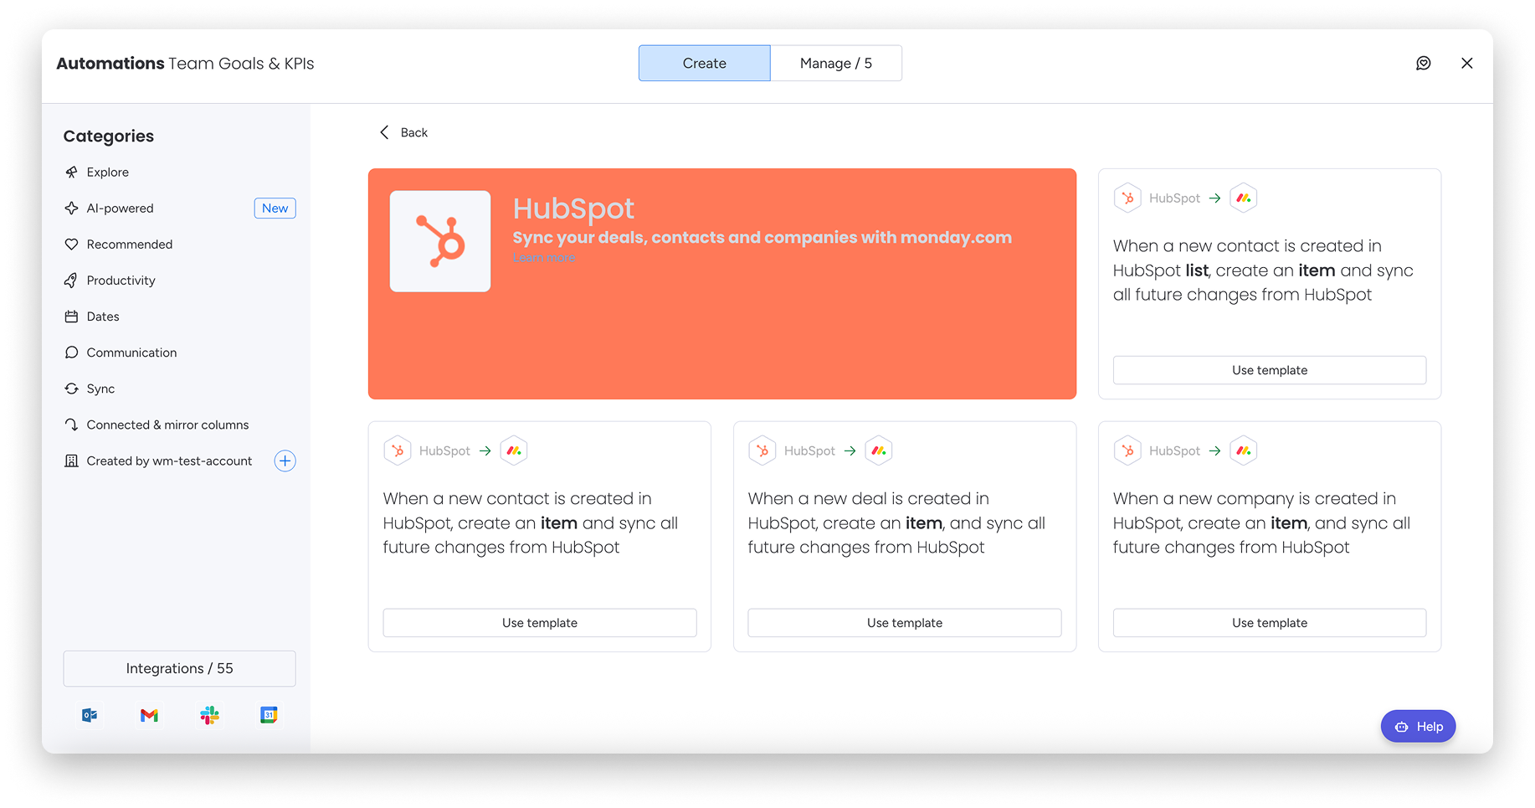Click monday icon on contact list card
The width and height of the screenshot is (1535, 808).
(1244, 198)
